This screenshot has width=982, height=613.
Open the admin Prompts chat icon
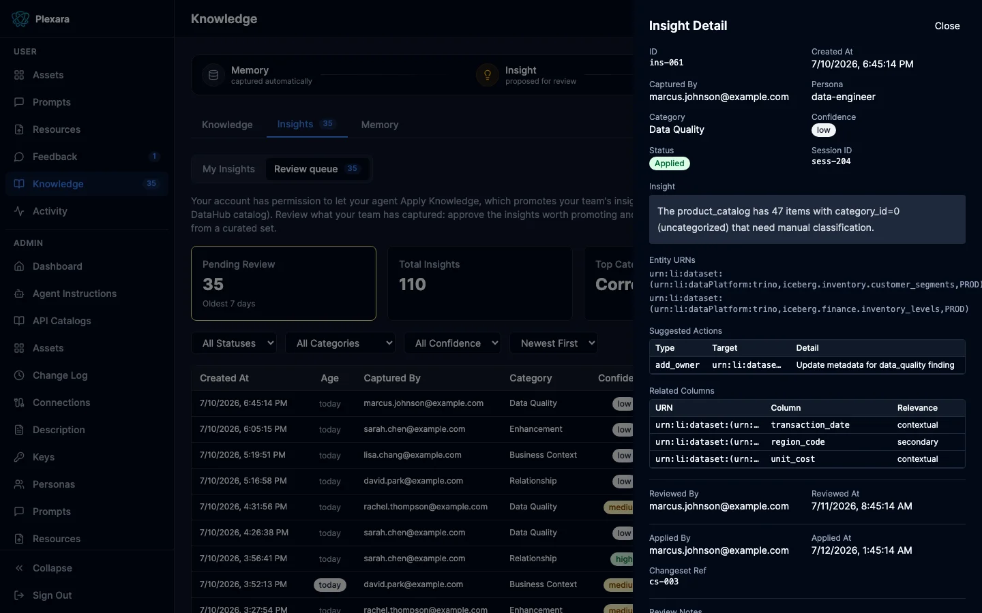click(19, 512)
